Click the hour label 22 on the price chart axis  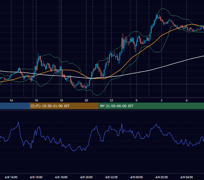(x=112, y=100)
